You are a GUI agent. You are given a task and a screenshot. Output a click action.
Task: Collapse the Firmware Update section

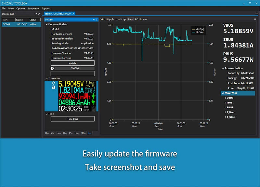pyautogui.click(x=47, y=24)
